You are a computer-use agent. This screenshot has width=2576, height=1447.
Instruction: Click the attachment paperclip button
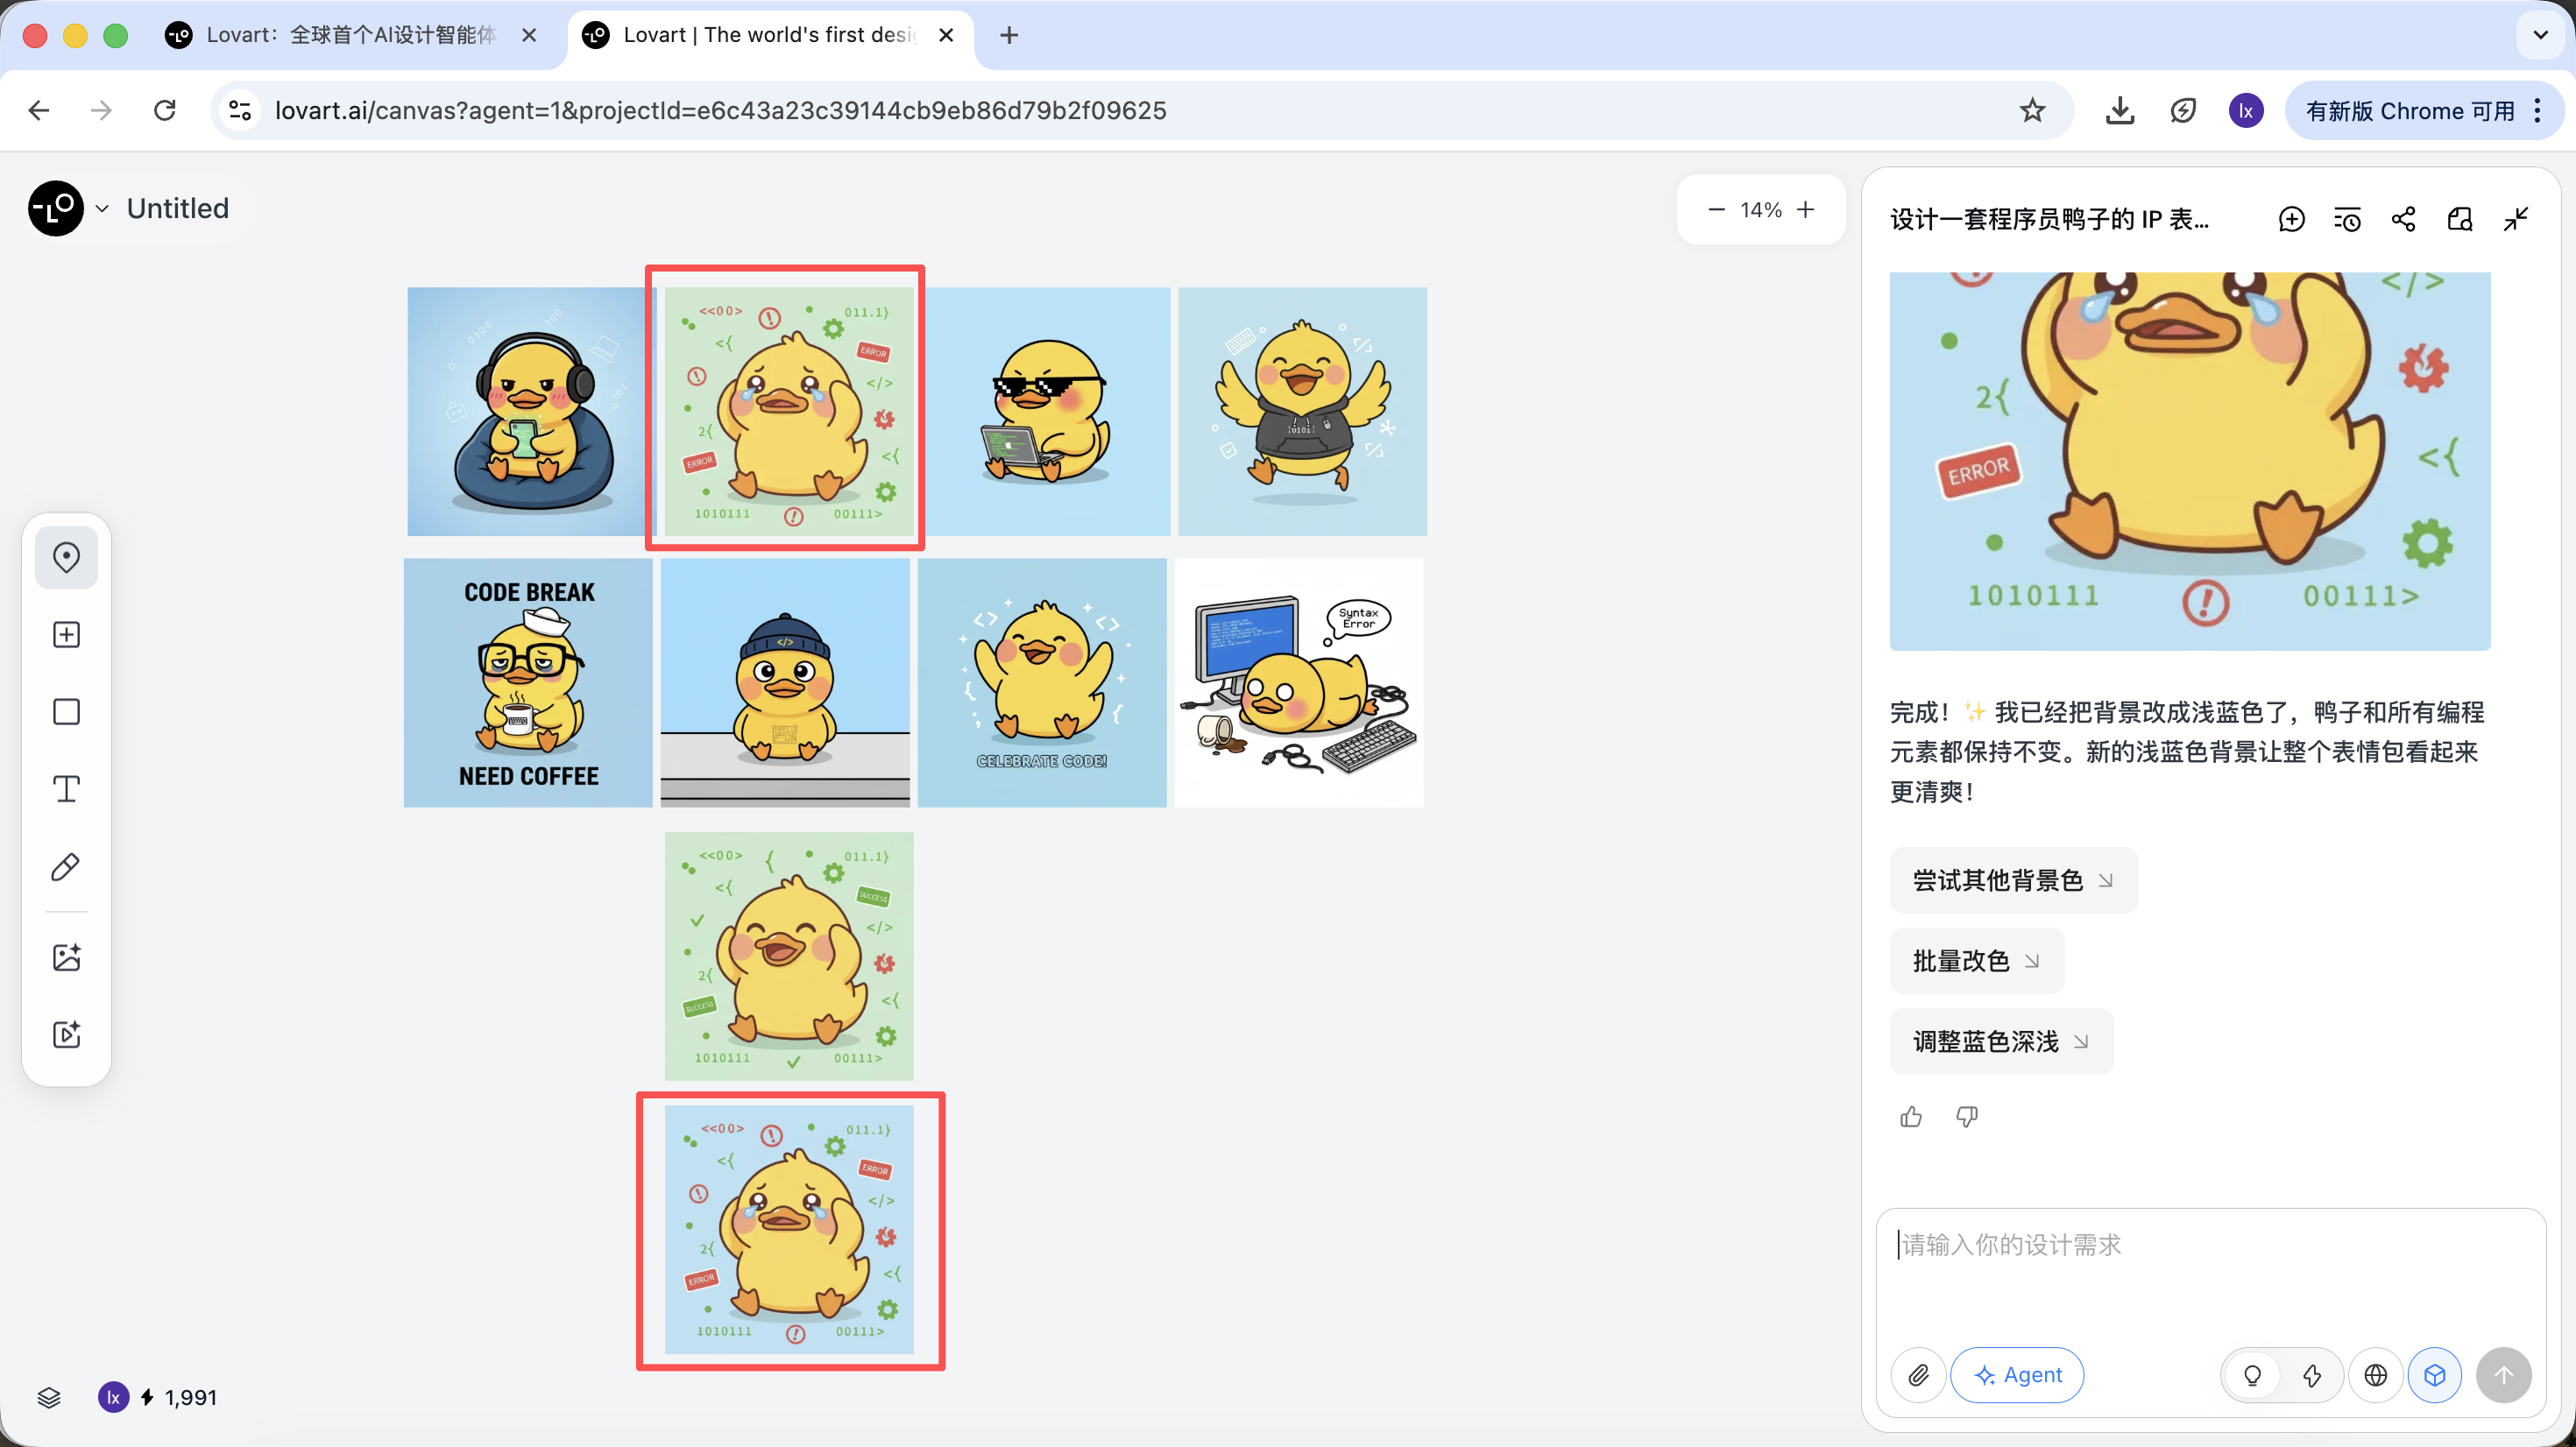pos(1918,1375)
